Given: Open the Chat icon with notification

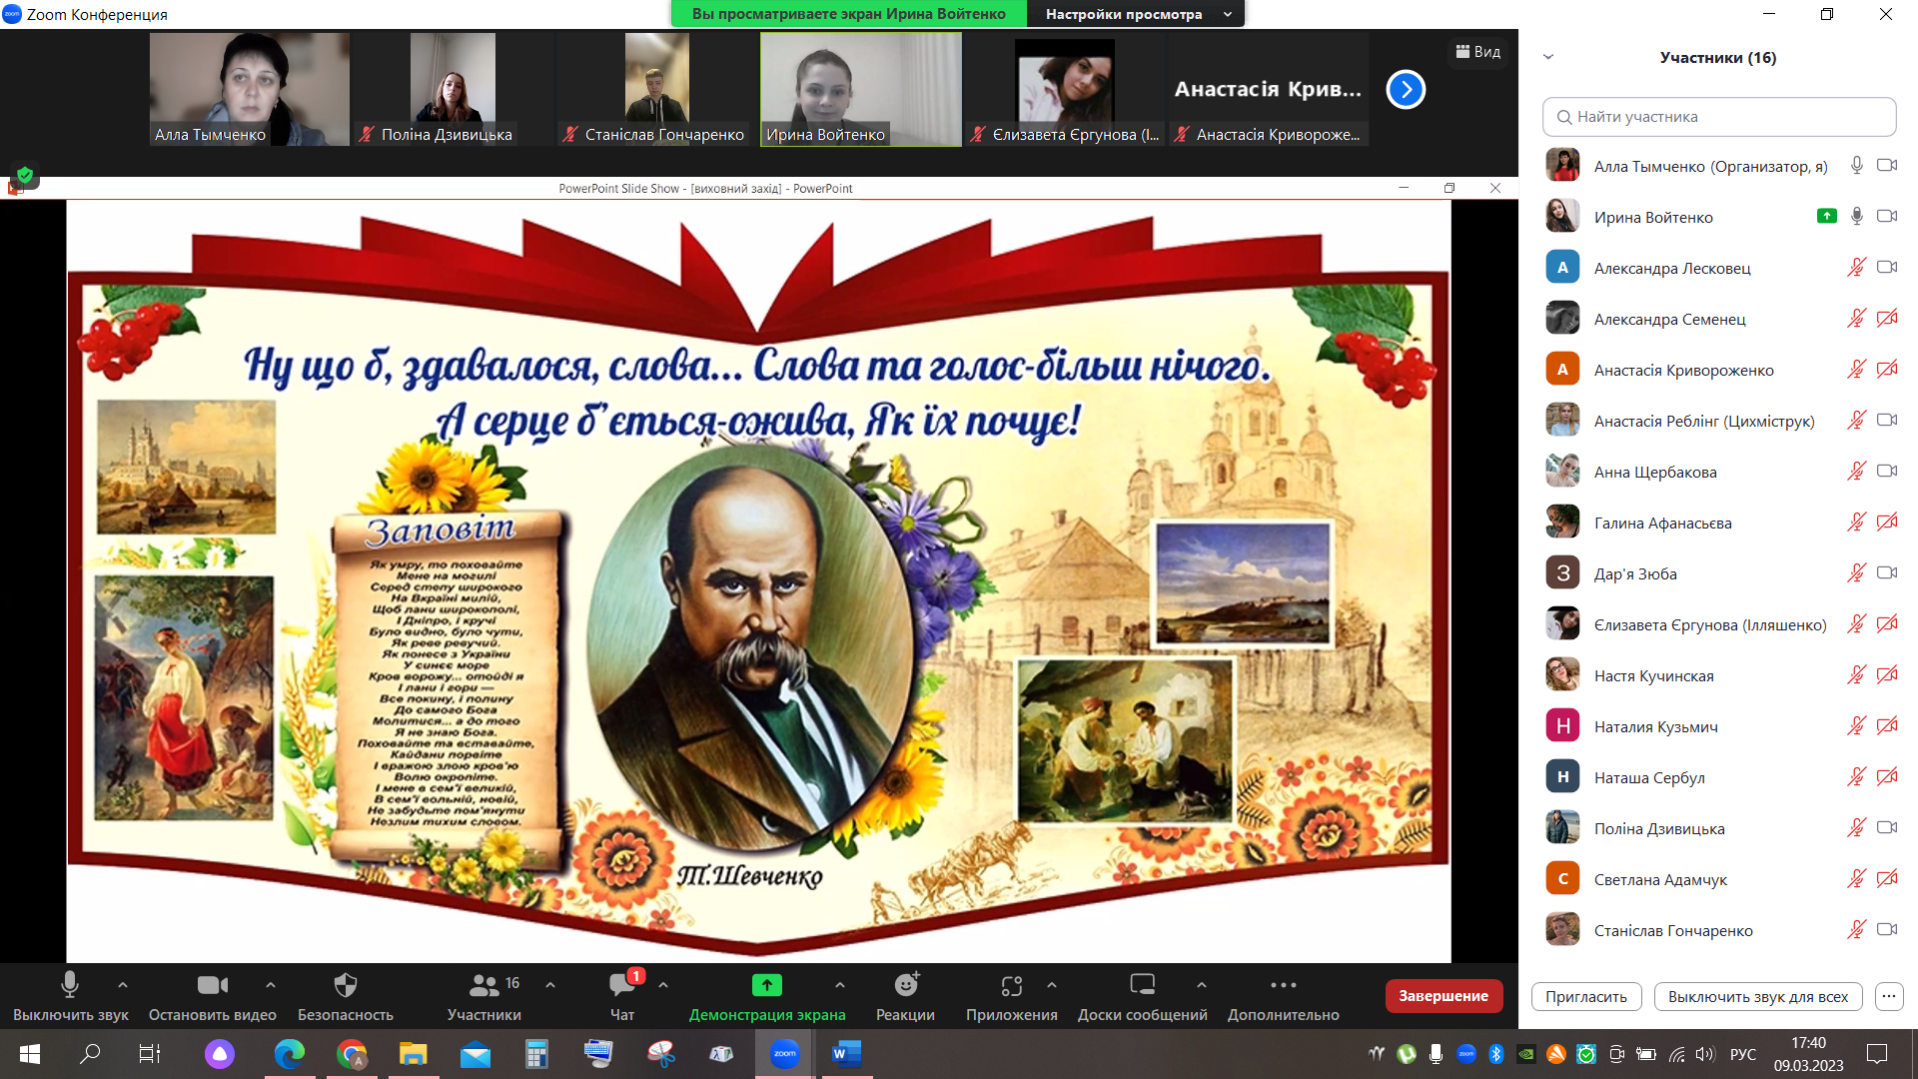Looking at the screenshot, I should click(x=621, y=986).
